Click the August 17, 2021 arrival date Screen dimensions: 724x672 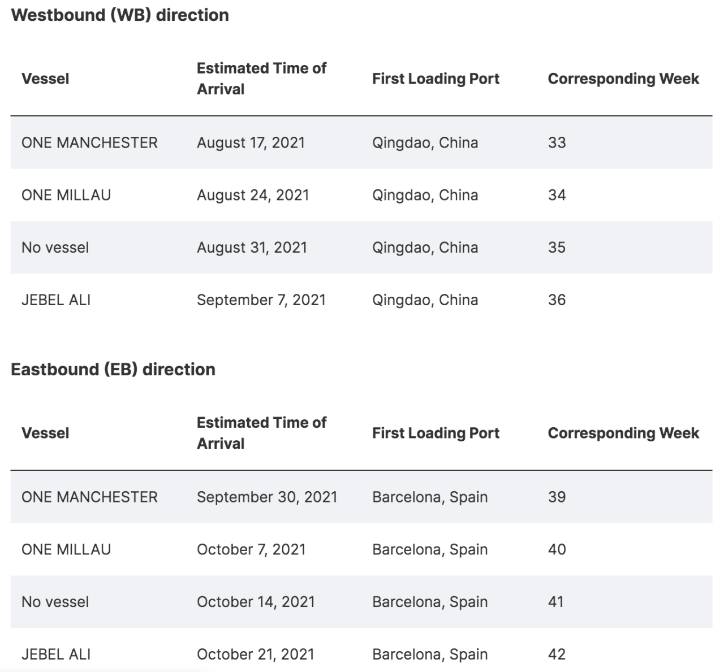click(251, 142)
